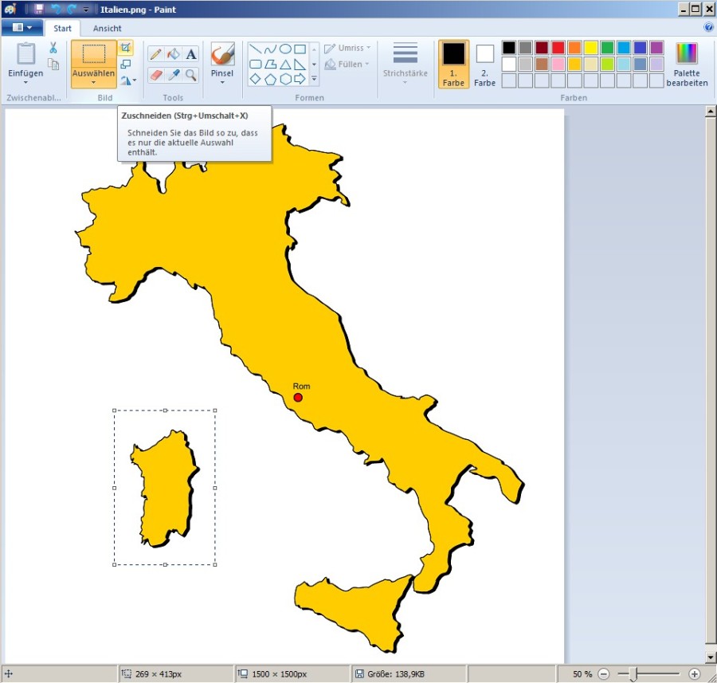The image size is (717, 683).
Task: Set 2. Farbe as active color
Action: (484, 64)
